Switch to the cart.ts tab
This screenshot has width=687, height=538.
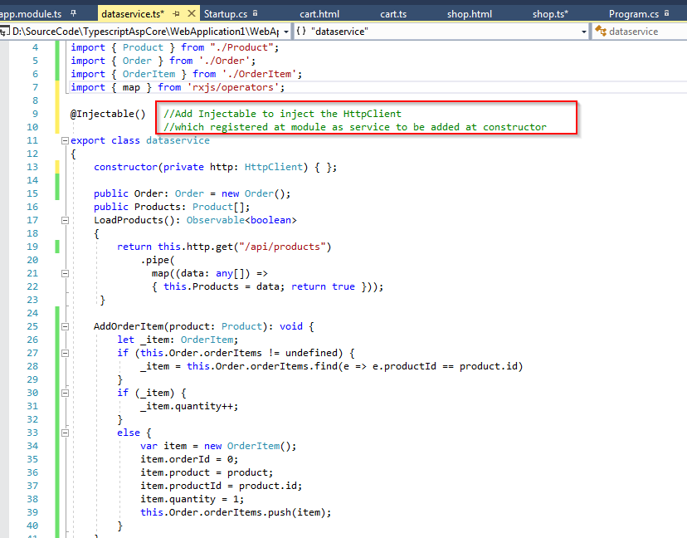[x=393, y=14]
